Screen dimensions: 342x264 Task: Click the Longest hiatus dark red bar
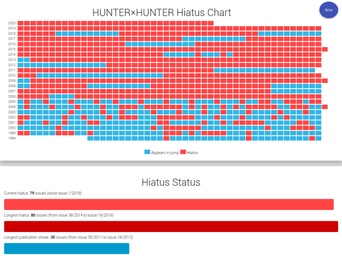pyautogui.click(x=171, y=226)
